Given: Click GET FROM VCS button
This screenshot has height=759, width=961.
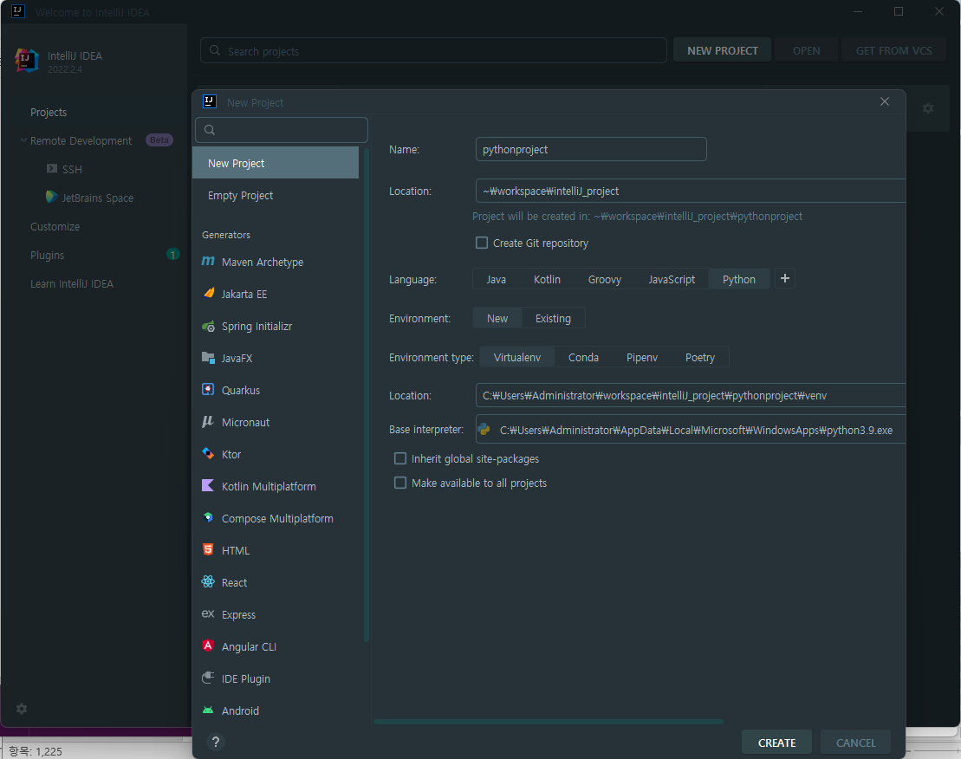Looking at the screenshot, I should 893,50.
